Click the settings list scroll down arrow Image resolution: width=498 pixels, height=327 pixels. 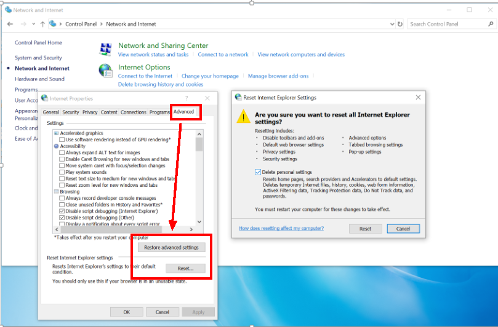[x=199, y=222]
